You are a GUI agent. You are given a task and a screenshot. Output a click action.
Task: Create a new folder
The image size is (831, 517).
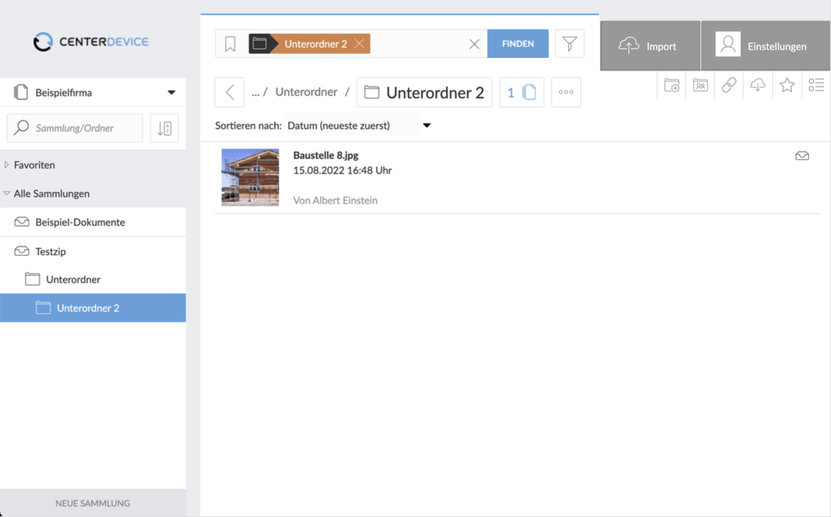point(672,85)
